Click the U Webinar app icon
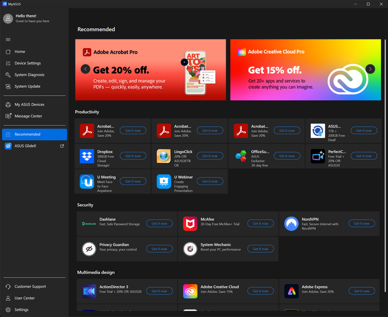Image resolution: width=388 pixels, height=317 pixels. pyautogui.click(x=164, y=182)
